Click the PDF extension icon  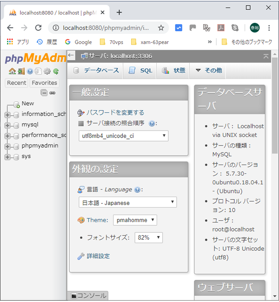(221, 28)
